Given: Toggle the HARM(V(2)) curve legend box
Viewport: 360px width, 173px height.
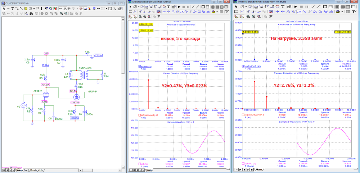Looking at the screenshot, I should (140, 67).
